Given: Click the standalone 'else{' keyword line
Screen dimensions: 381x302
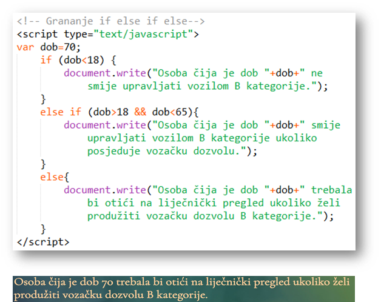Looking at the screenshot, I should (53, 177).
